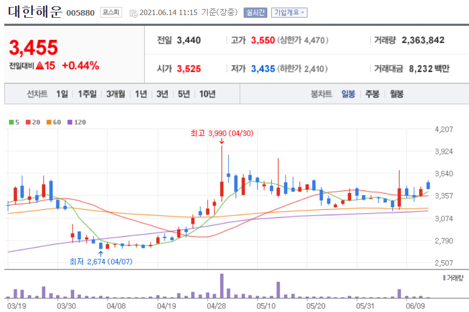Click the 2,507 price axis label

(x=444, y=263)
